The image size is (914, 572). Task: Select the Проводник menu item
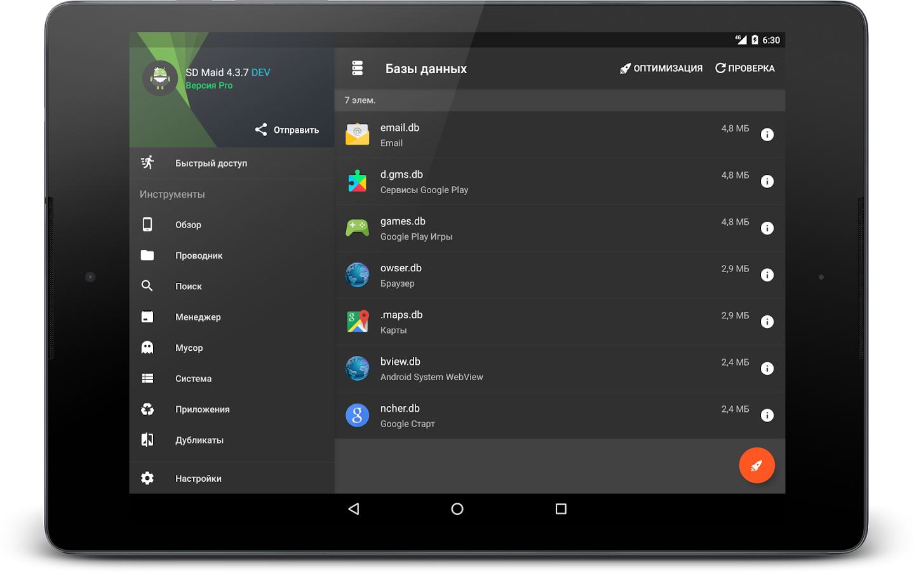point(232,255)
